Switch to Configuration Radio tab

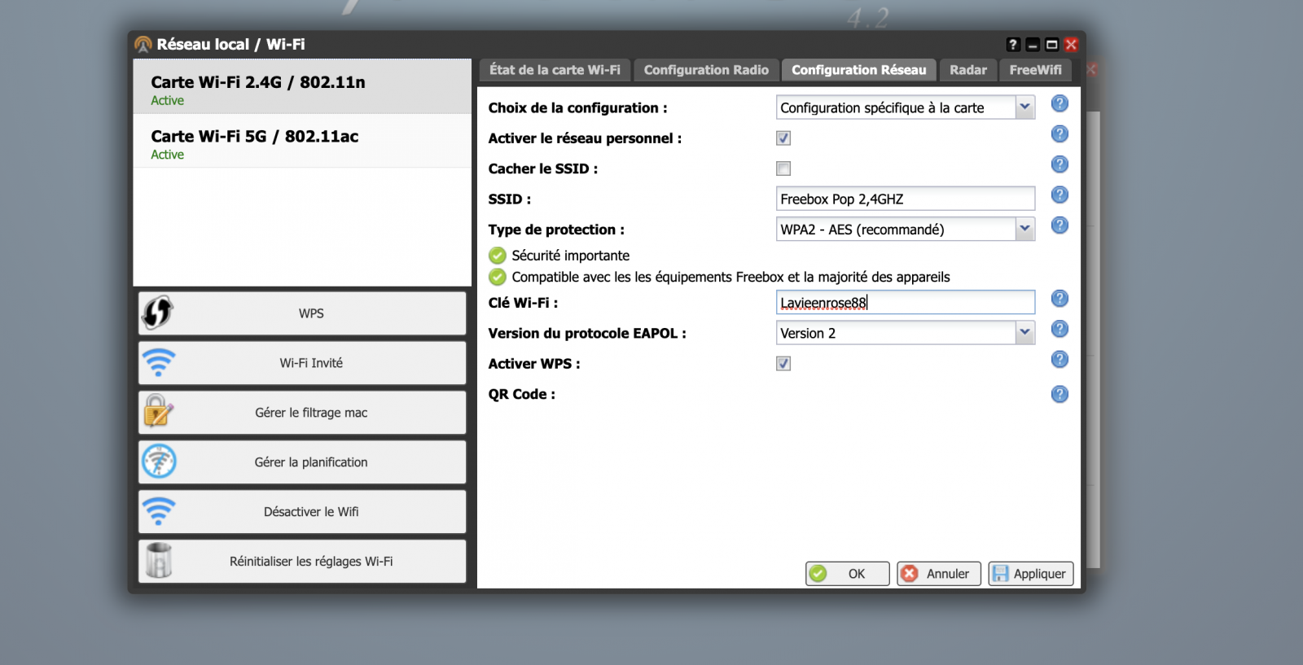pos(706,70)
